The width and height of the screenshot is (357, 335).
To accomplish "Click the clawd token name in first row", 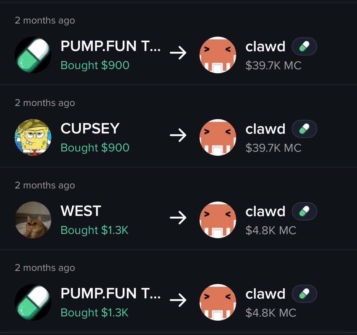I will point(265,46).
